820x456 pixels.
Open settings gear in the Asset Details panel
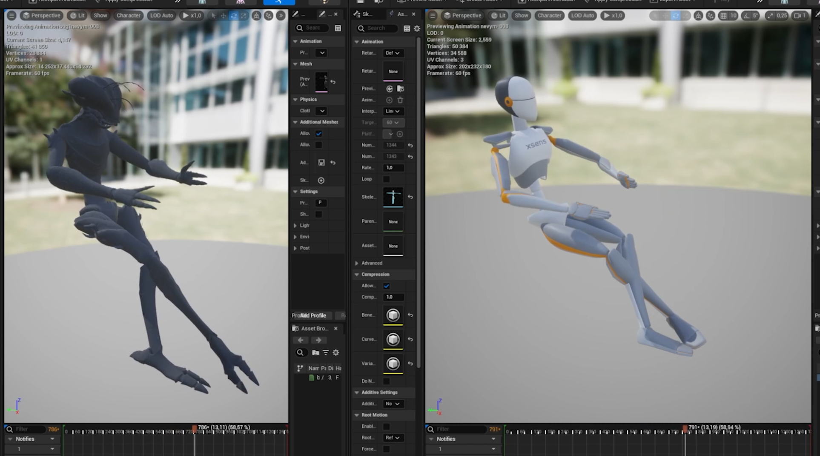coord(417,29)
